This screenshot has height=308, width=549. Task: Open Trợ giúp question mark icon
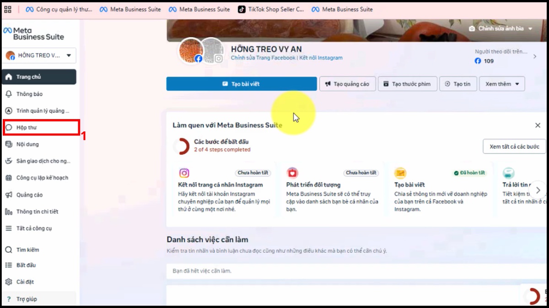tap(8, 299)
